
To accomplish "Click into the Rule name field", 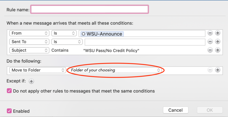I will click(x=89, y=10).
